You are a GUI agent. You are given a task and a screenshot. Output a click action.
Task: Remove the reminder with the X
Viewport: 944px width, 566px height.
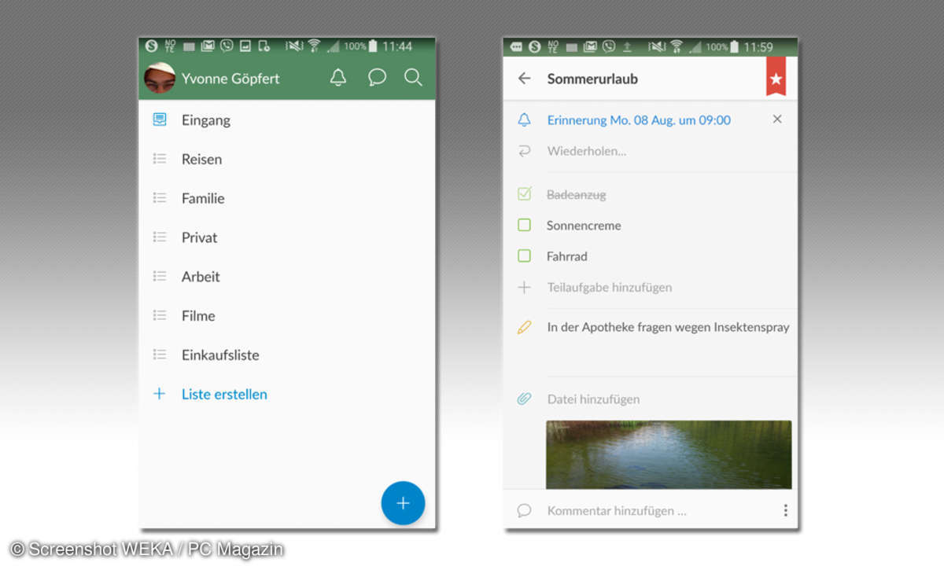[x=777, y=119]
